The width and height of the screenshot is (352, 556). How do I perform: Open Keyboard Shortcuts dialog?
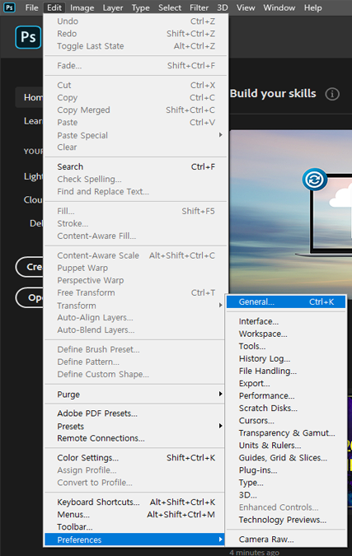tap(136, 502)
